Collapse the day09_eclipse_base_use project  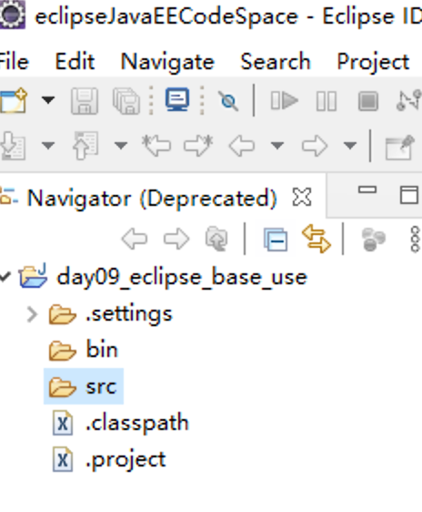[5, 277]
